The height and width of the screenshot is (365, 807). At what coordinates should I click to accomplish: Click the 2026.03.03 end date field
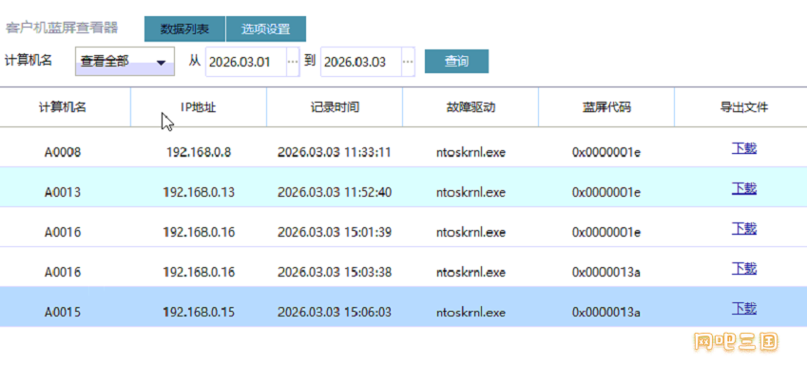click(x=361, y=62)
